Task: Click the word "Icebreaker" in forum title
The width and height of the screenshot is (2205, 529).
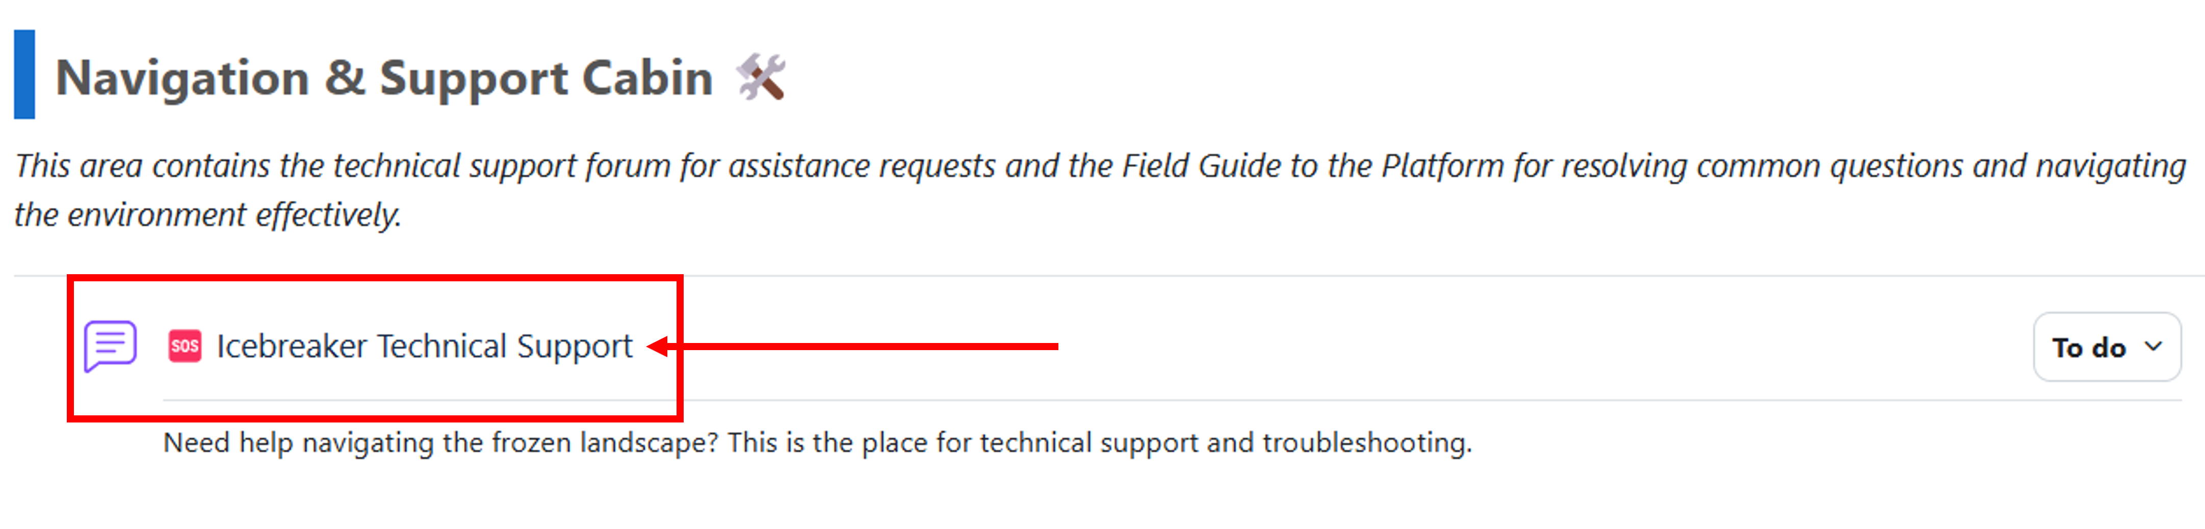Action: pos(292,346)
